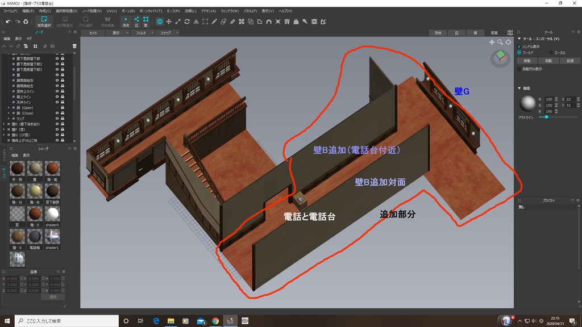Click the four-squares grid icon in node panel
582x327 pixels.
coord(35,46)
